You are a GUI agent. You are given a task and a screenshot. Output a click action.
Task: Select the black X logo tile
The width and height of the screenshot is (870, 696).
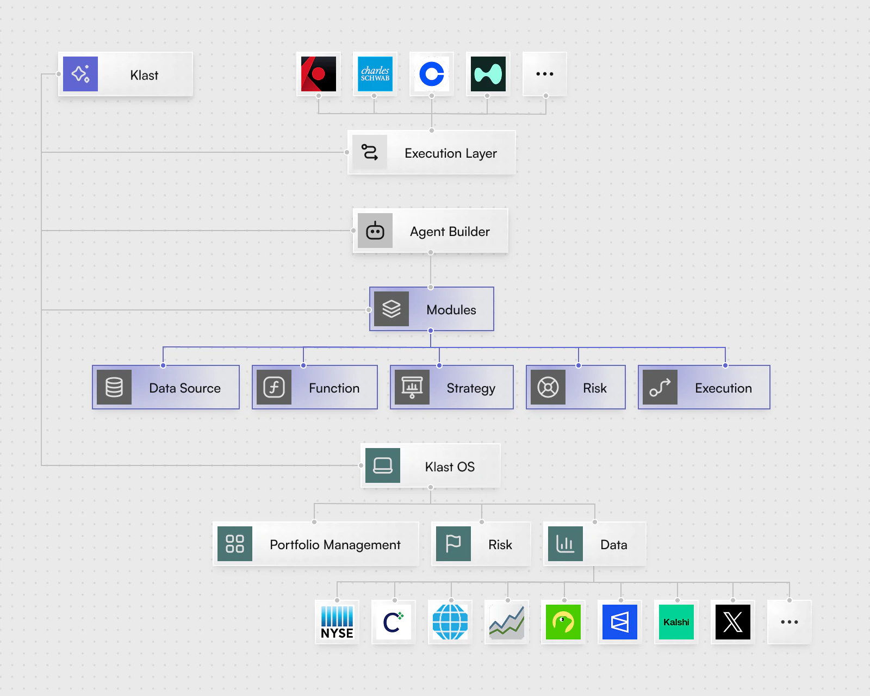click(733, 622)
